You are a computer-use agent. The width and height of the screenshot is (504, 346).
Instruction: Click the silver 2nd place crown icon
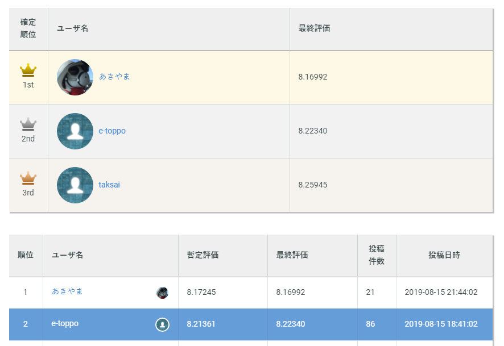tap(28, 124)
